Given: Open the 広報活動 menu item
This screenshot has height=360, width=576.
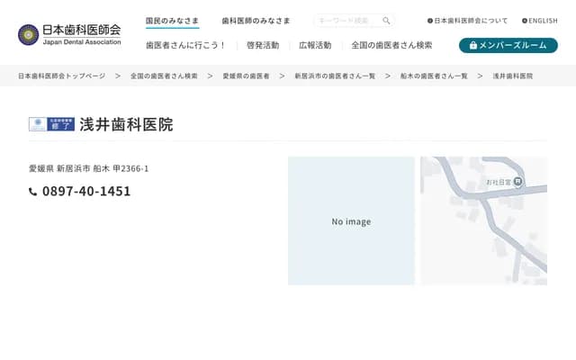Looking at the screenshot, I should point(315,45).
